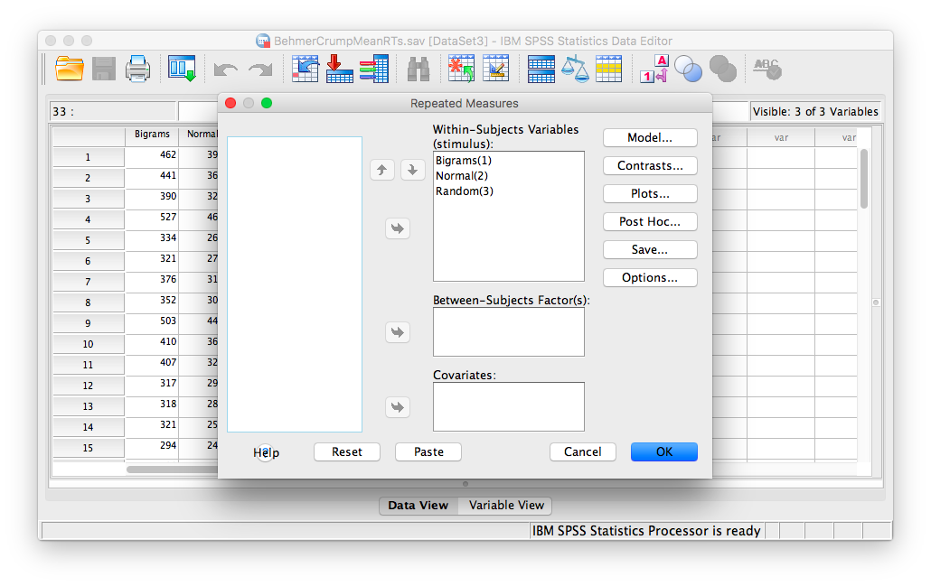Open data document folder icon

70,69
